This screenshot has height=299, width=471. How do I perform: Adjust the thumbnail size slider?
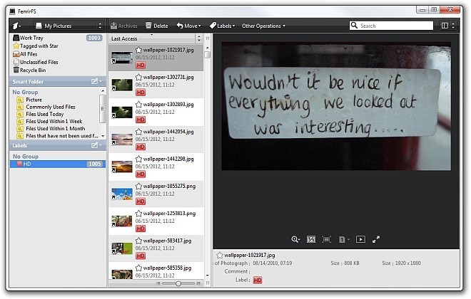[x=178, y=283]
